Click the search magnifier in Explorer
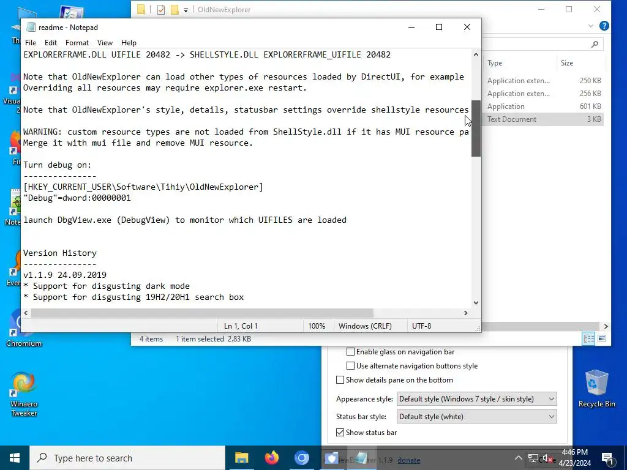Image resolution: width=627 pixels, height=470 pixels. pos(595,44)
